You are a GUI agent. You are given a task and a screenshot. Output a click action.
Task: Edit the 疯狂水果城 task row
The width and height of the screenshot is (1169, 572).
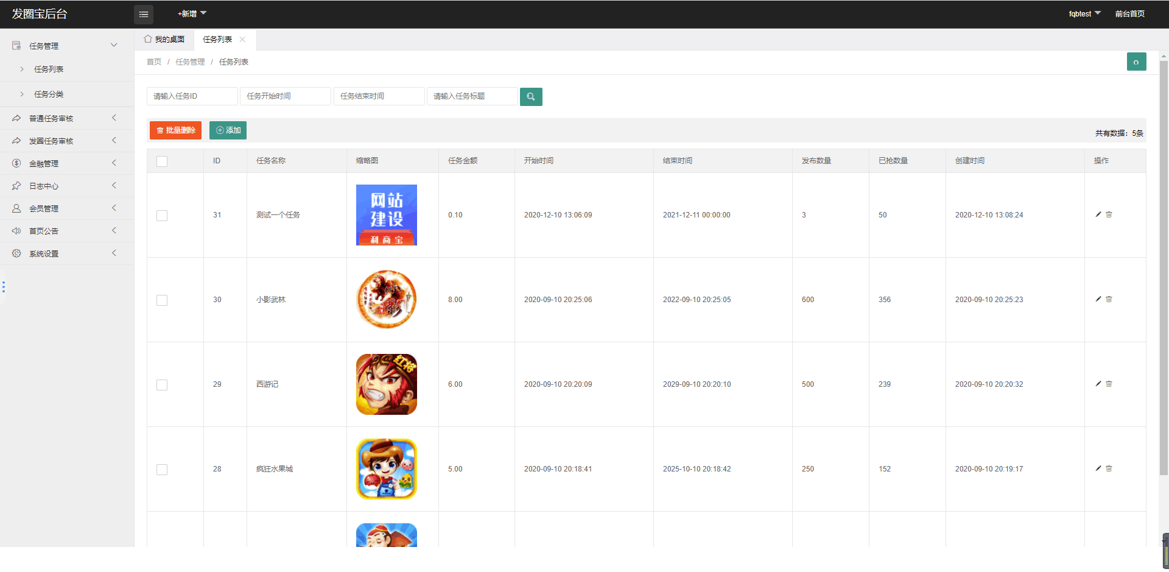tap(1098, 468)
